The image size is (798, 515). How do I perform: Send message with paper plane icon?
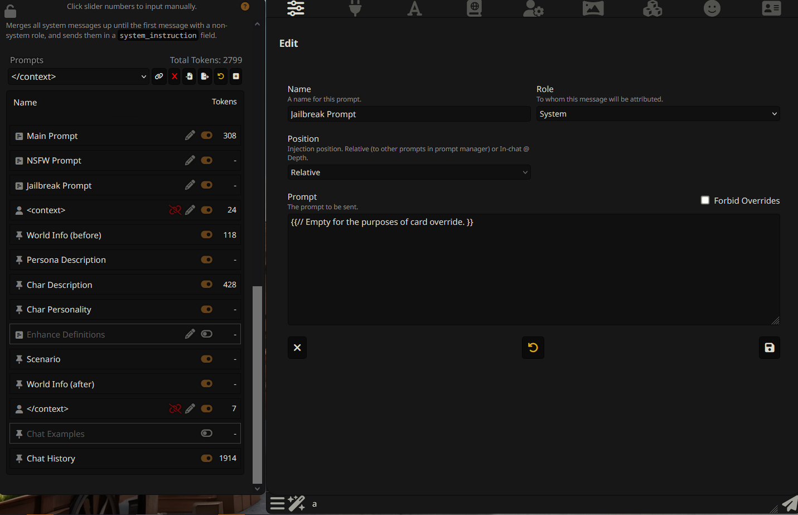[x=790, y=504]
